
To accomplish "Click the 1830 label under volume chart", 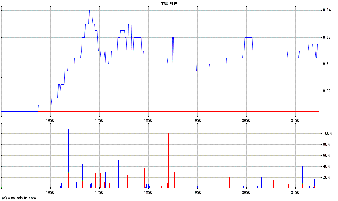I will pyautogui.click(x=148, y=193).
